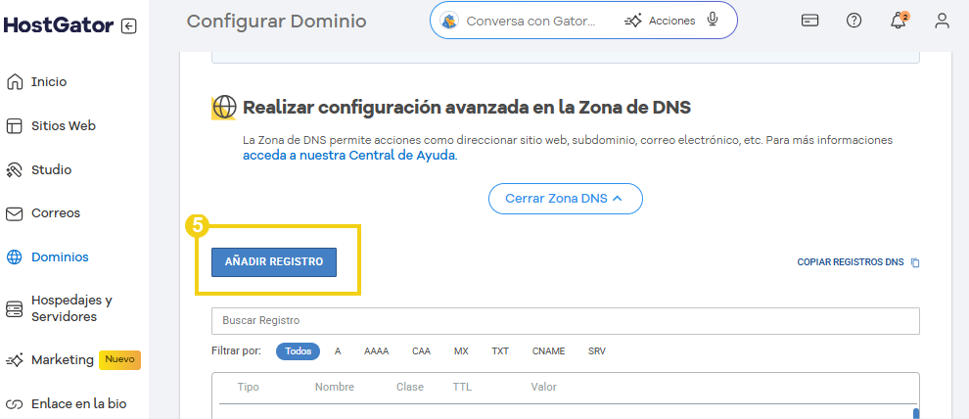Select the Todos filter pill
The image size is (969, 419).
coord(298,350)
